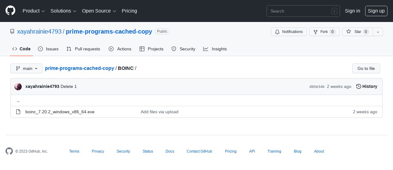Click the user avatar of xayahrainie4793
The height and width of the screenshot is (170, 393).
tap(18, 87)
